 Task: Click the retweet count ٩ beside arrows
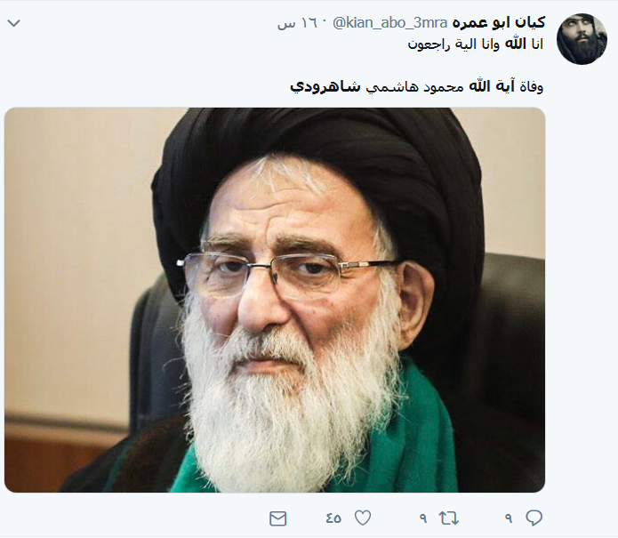[423, 518]
